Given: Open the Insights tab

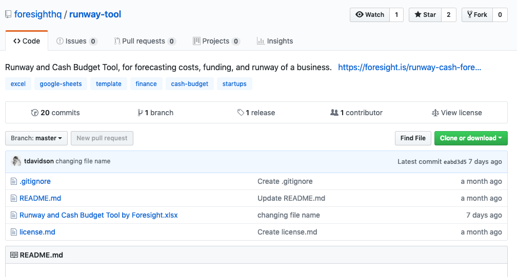Looking at the screenshot, I should click(x=275, y=41).
